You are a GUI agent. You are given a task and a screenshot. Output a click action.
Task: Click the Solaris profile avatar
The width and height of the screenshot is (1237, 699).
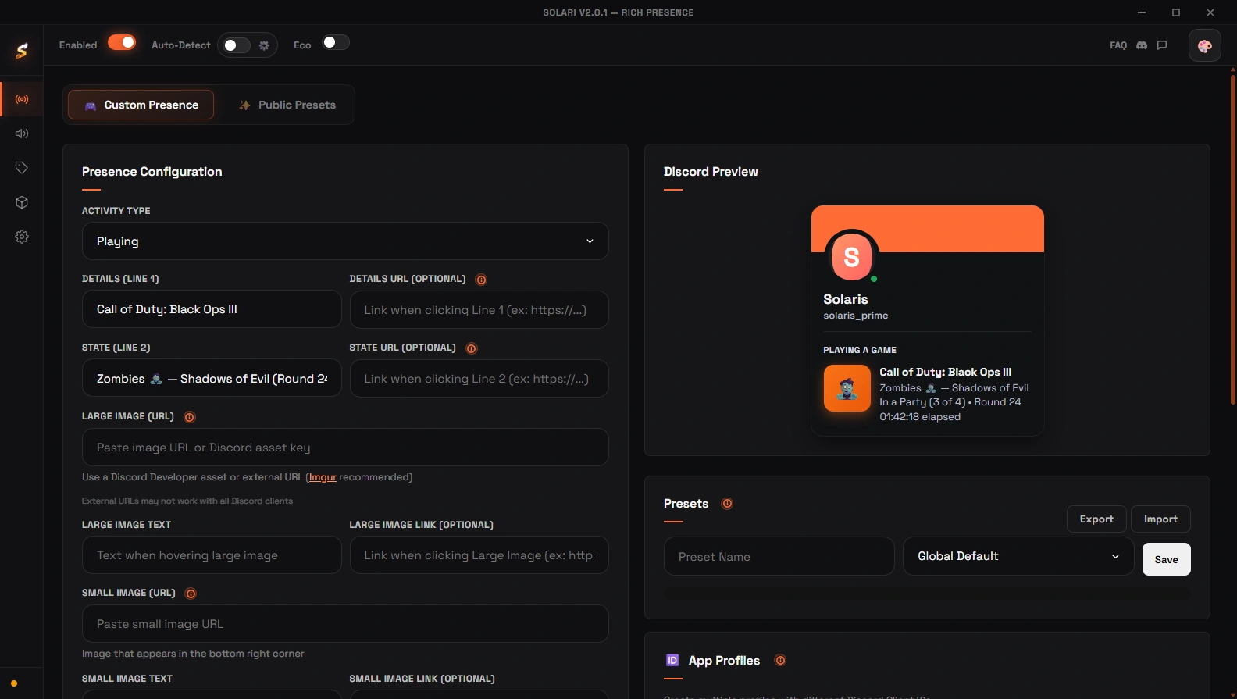pyautogui.click(x=851, y=256)
